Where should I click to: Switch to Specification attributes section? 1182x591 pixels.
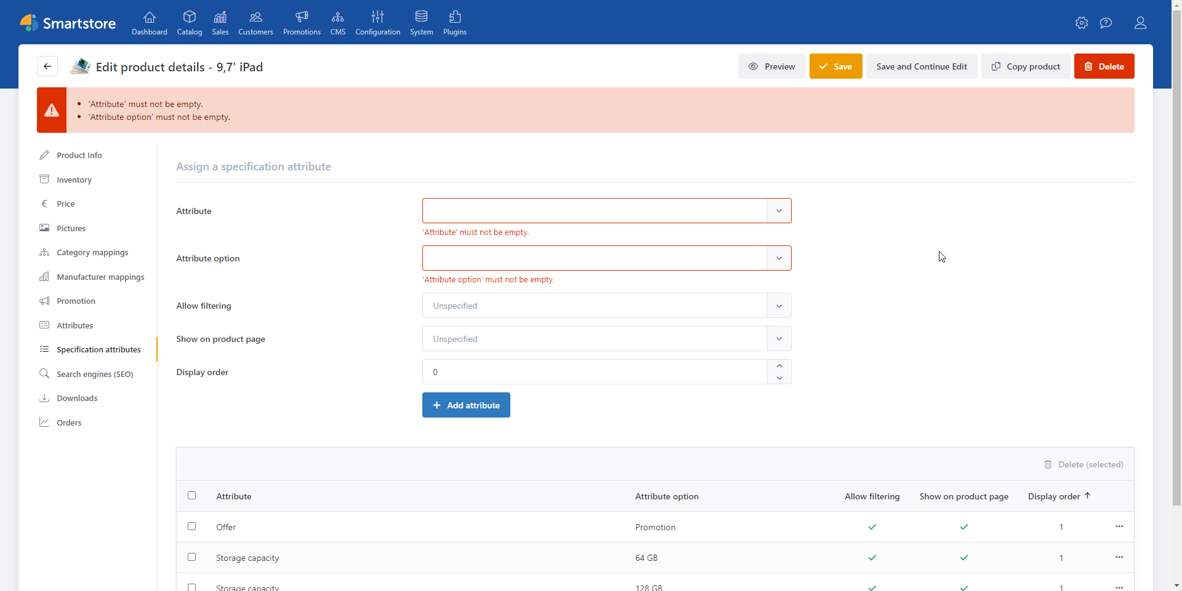coord(97,349)
